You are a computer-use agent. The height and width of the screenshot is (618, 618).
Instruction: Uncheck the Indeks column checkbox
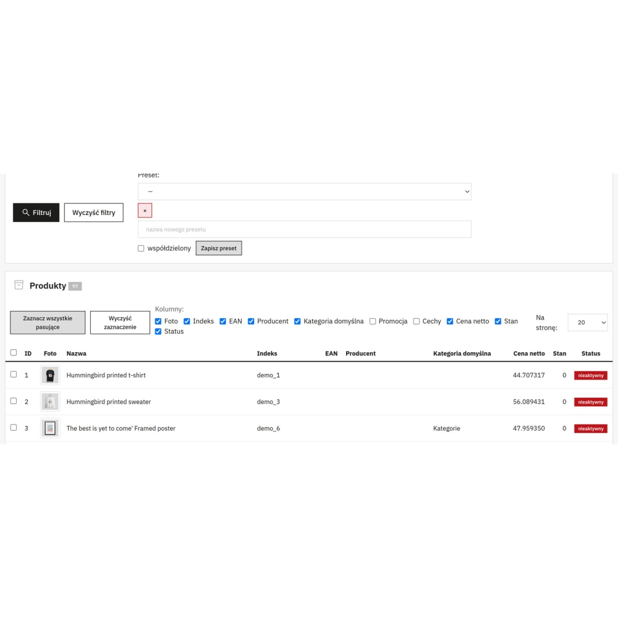(x=187, y=321)
